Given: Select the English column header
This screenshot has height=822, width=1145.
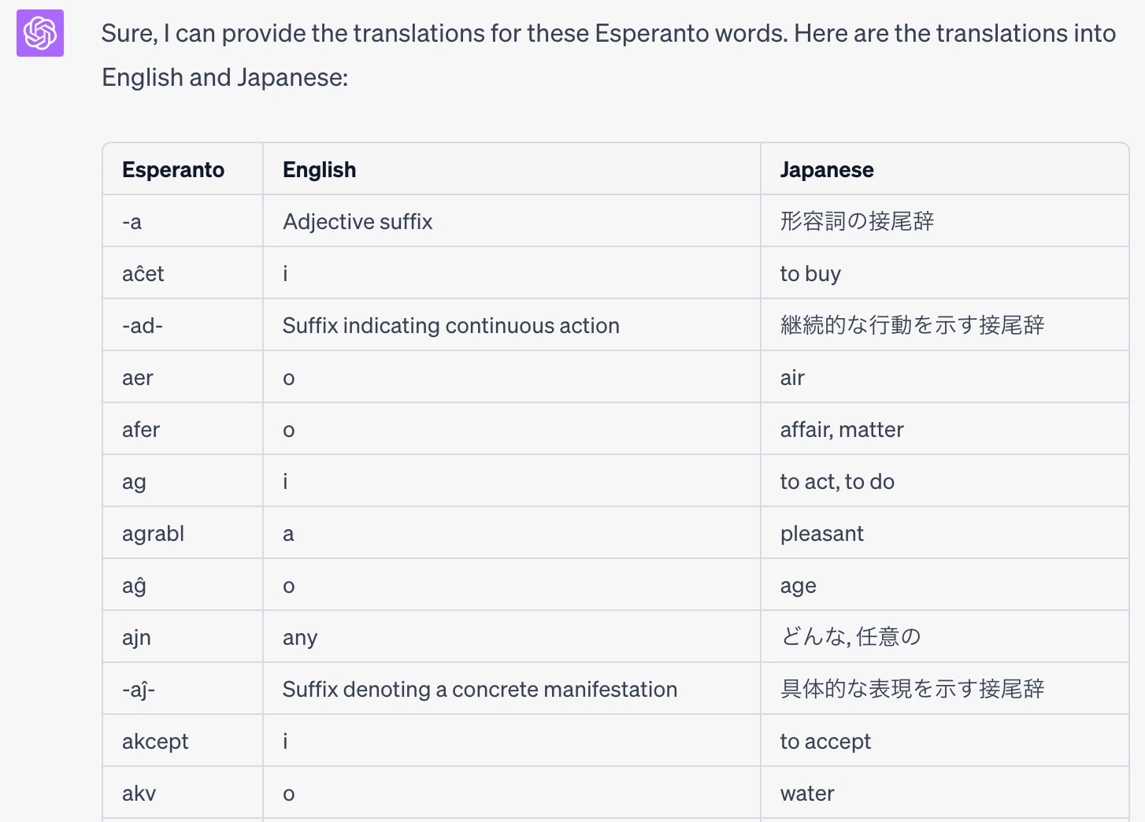Looking at the screenshot, I should (512, 169).
